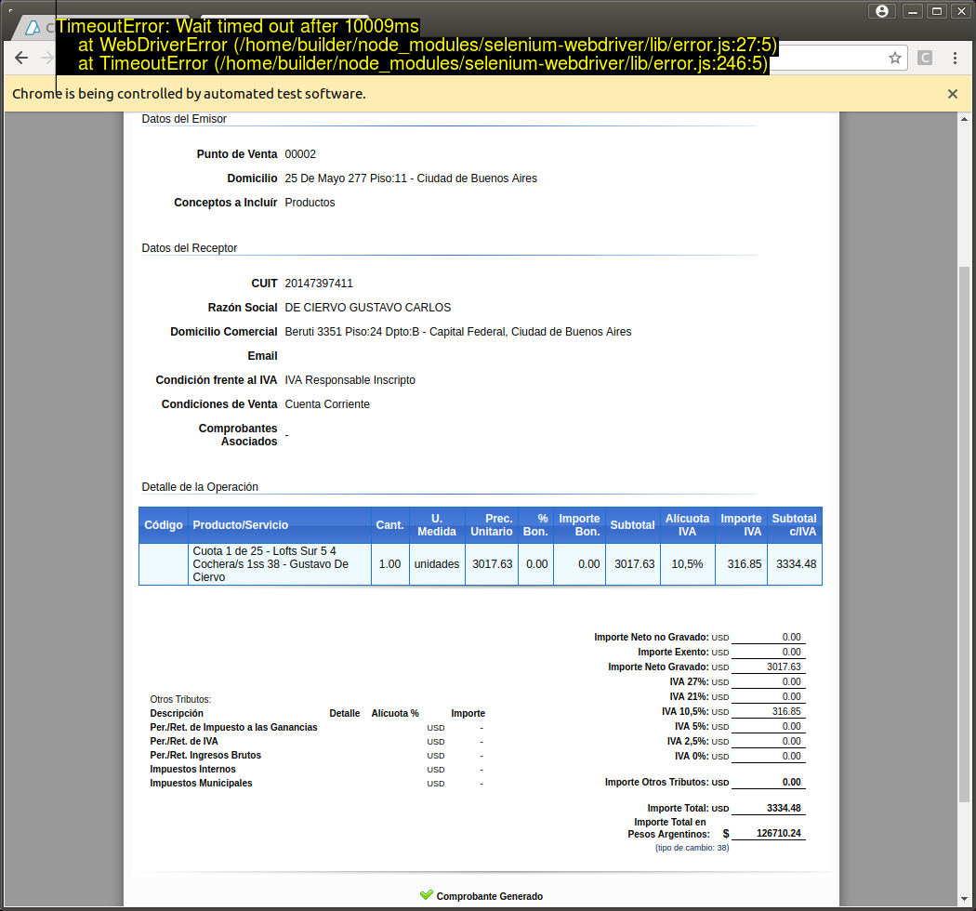Click unit price cell 3017.63
This screenshot has height=911, width=976.
point(492,564)
